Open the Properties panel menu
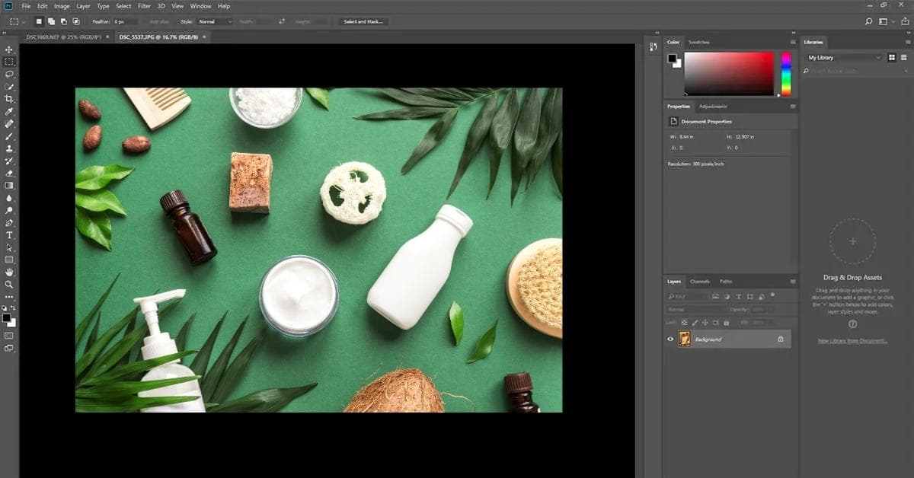Viewport: 914px width, 478px height. tap(793, 107)
